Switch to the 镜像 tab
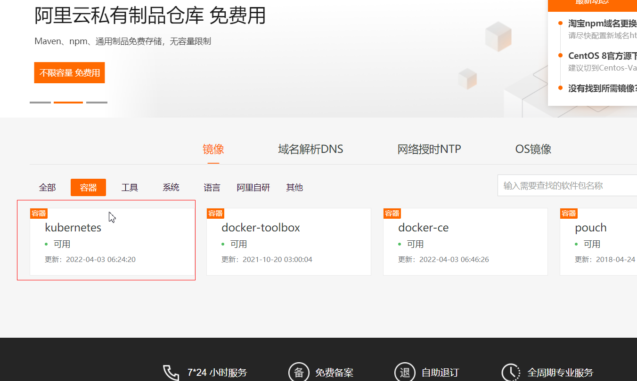The width and height of the screenshot is (637, 381). click(213, 150)
